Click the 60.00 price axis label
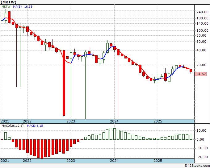210x168 pixels. 201,42
